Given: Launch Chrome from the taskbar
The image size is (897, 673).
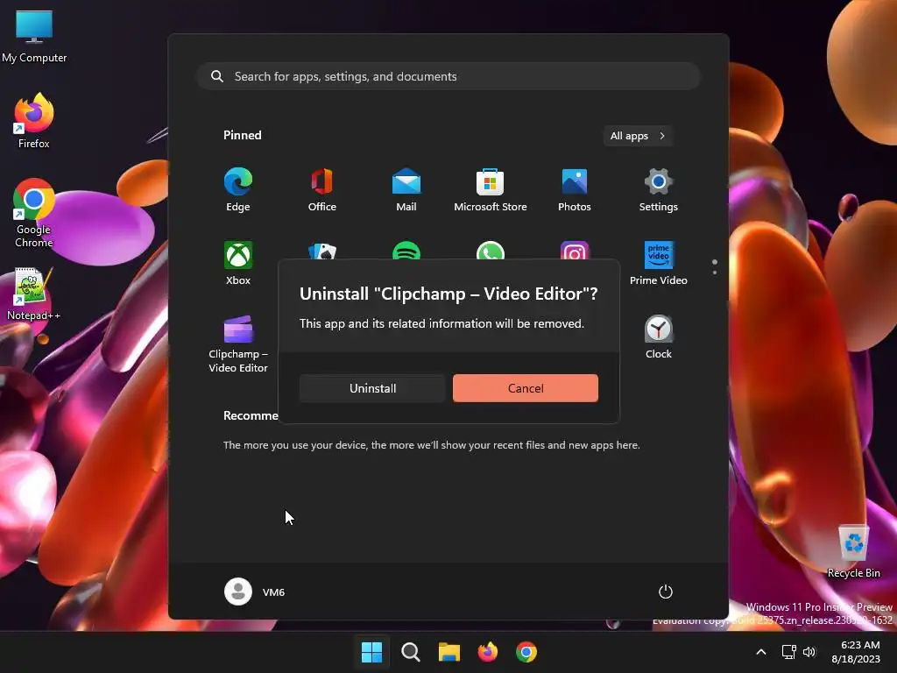Looking at the screenshot, I should (x=526, y=652).
